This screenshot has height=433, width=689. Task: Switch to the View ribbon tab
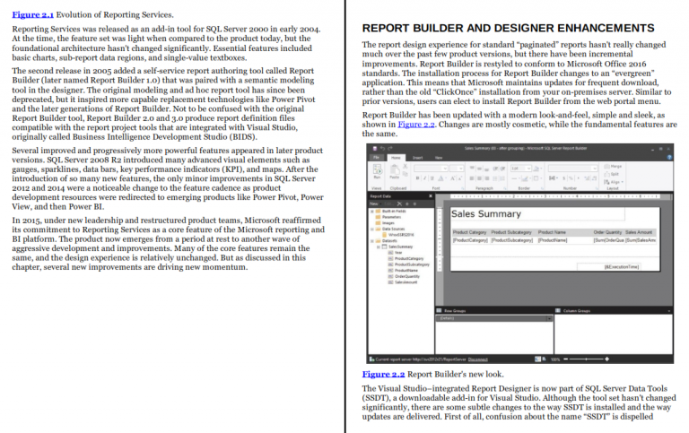(x=439, y=158)
